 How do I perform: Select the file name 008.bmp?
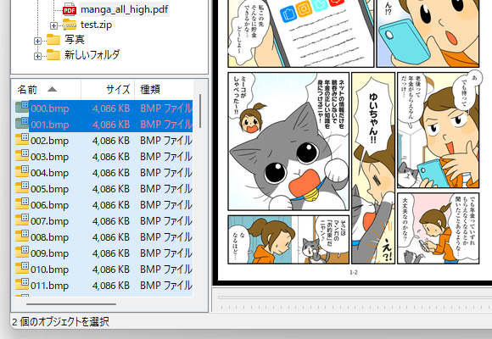click(49, 237)
